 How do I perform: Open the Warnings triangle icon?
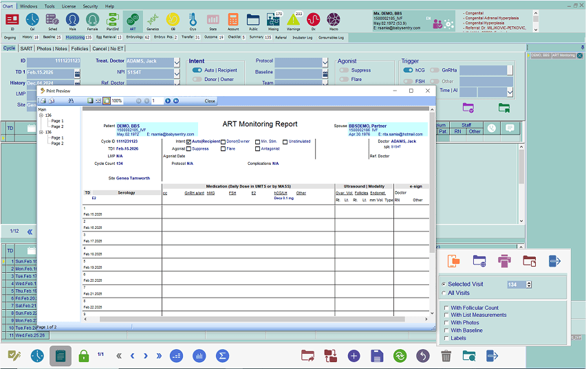[294, 22]
